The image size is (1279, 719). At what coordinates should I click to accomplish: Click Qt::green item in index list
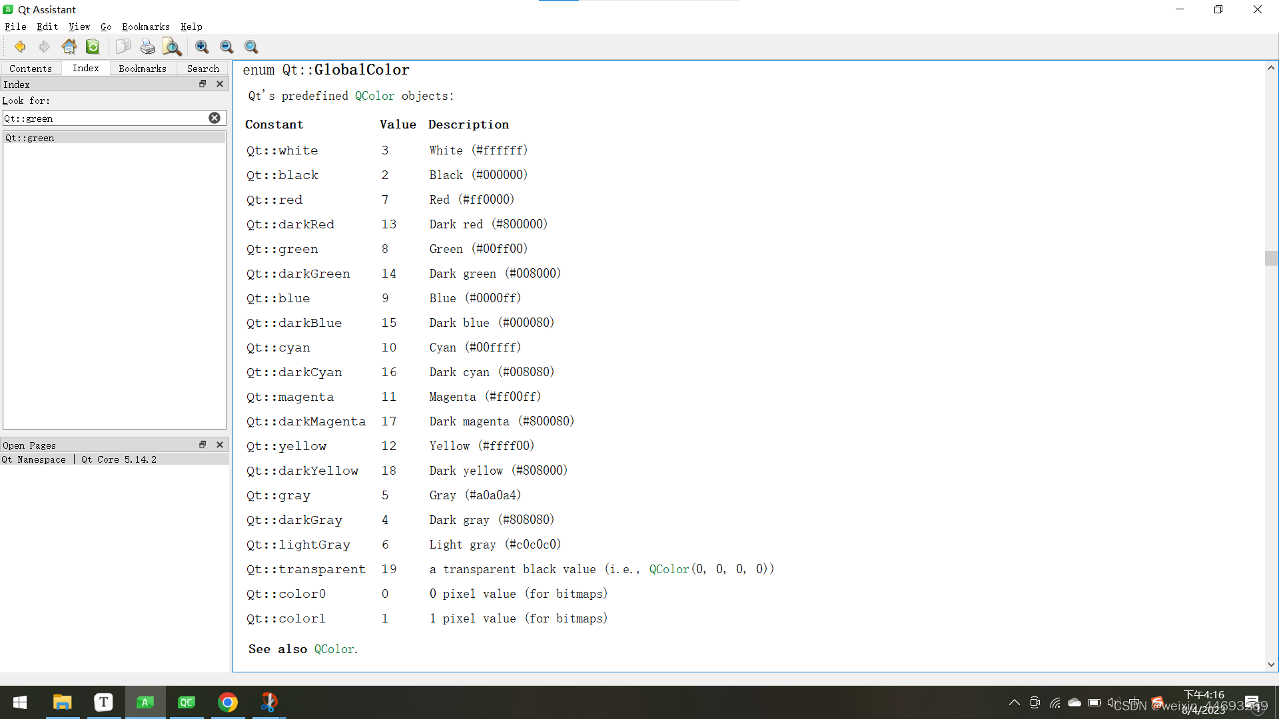[31, 138]
